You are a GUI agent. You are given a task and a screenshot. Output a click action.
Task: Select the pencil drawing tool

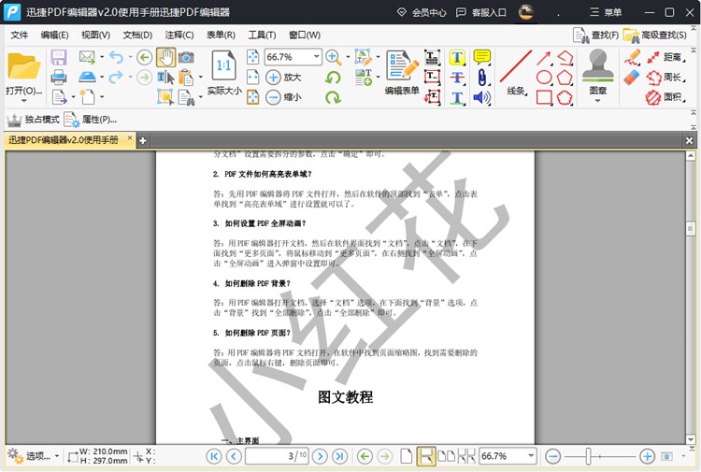[632, 57]
